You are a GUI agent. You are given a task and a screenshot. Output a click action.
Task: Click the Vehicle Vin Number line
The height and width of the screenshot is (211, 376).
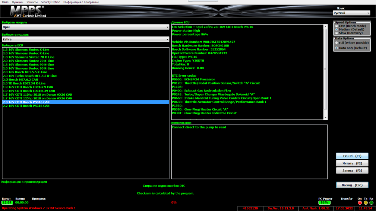tap(203, 42)
